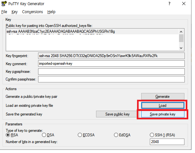Click the PuTTY Key Generator title bar icon
The image size is (195, 153).
pyautogui.click(x=4, y=4)
